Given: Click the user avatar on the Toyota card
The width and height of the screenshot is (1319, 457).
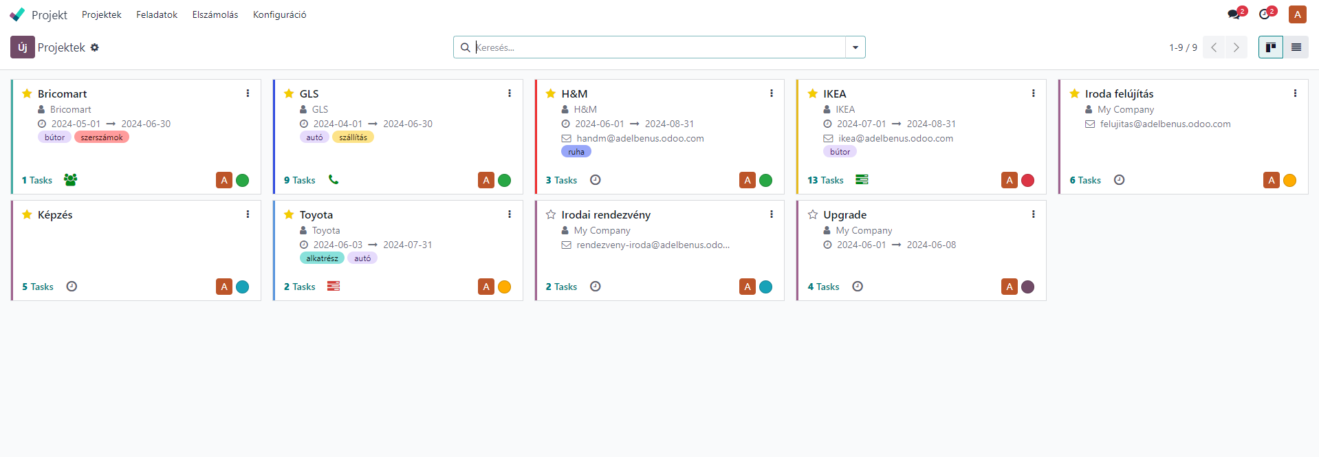Looking at the screenshot, I should coord(486,287).
